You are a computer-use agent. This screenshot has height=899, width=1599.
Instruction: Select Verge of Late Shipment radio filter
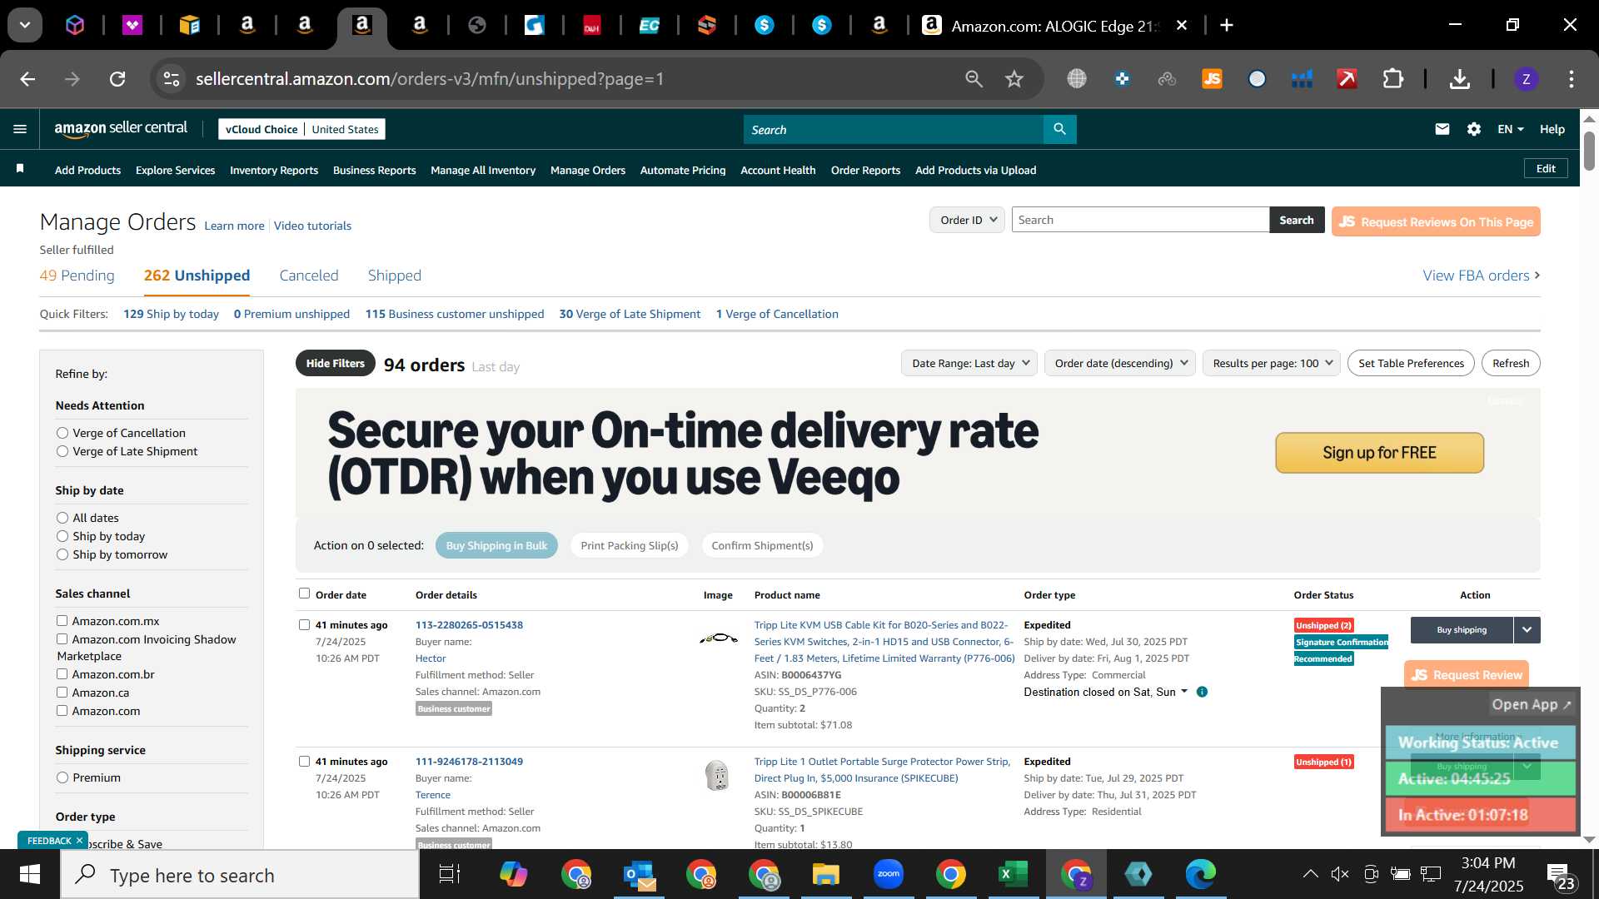coord(62,451)
